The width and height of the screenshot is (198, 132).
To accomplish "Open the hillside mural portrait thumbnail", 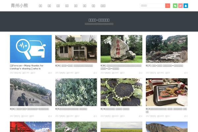I will click(31, 92).
